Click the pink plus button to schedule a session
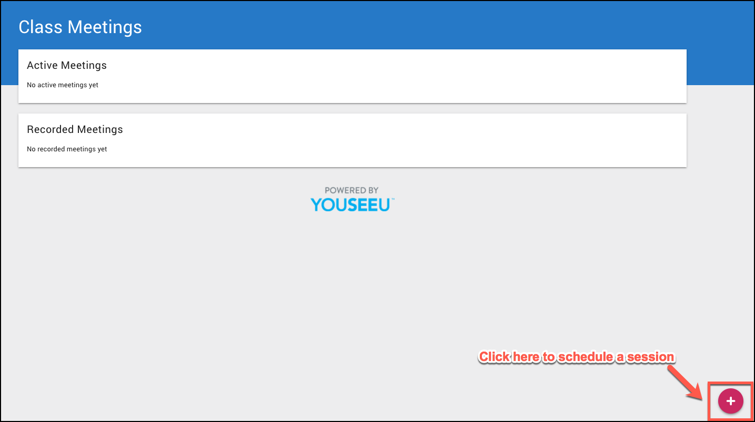Image resolution: width=755 pixels, height=422 pixels. [730, 402]
